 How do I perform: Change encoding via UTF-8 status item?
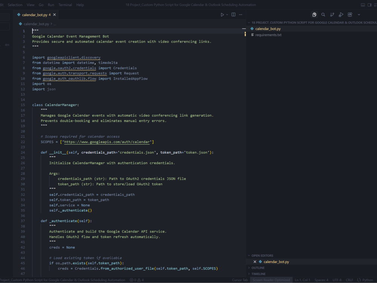[337, 280]
